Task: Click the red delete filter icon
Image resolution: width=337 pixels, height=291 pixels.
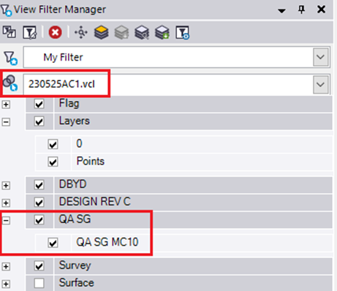Action: click(56, 32)
